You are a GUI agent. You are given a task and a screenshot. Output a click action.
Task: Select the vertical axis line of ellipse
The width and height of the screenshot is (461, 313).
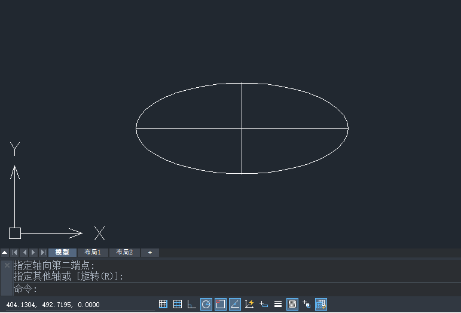pyautogui.click(x=242, y=106)
